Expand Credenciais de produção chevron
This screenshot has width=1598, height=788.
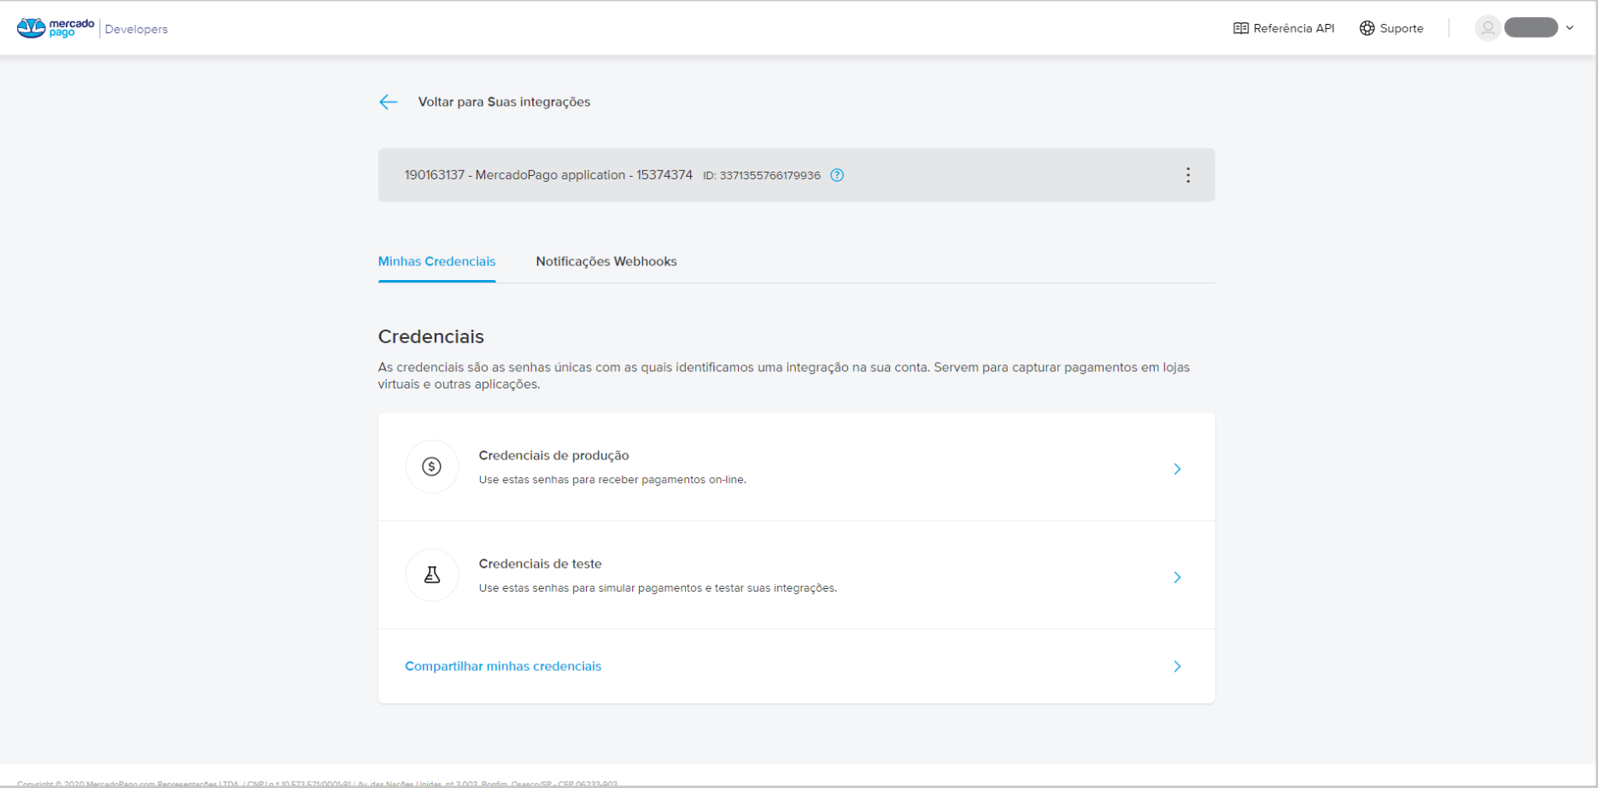[1177, 469]
